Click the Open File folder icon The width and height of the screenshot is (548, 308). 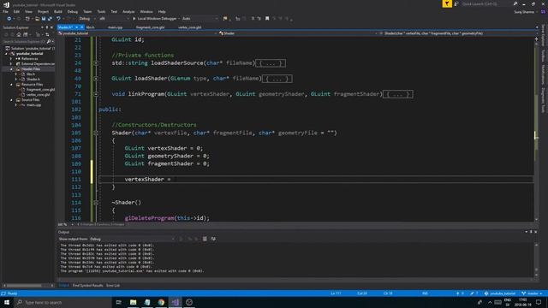(x=37, y=19)
